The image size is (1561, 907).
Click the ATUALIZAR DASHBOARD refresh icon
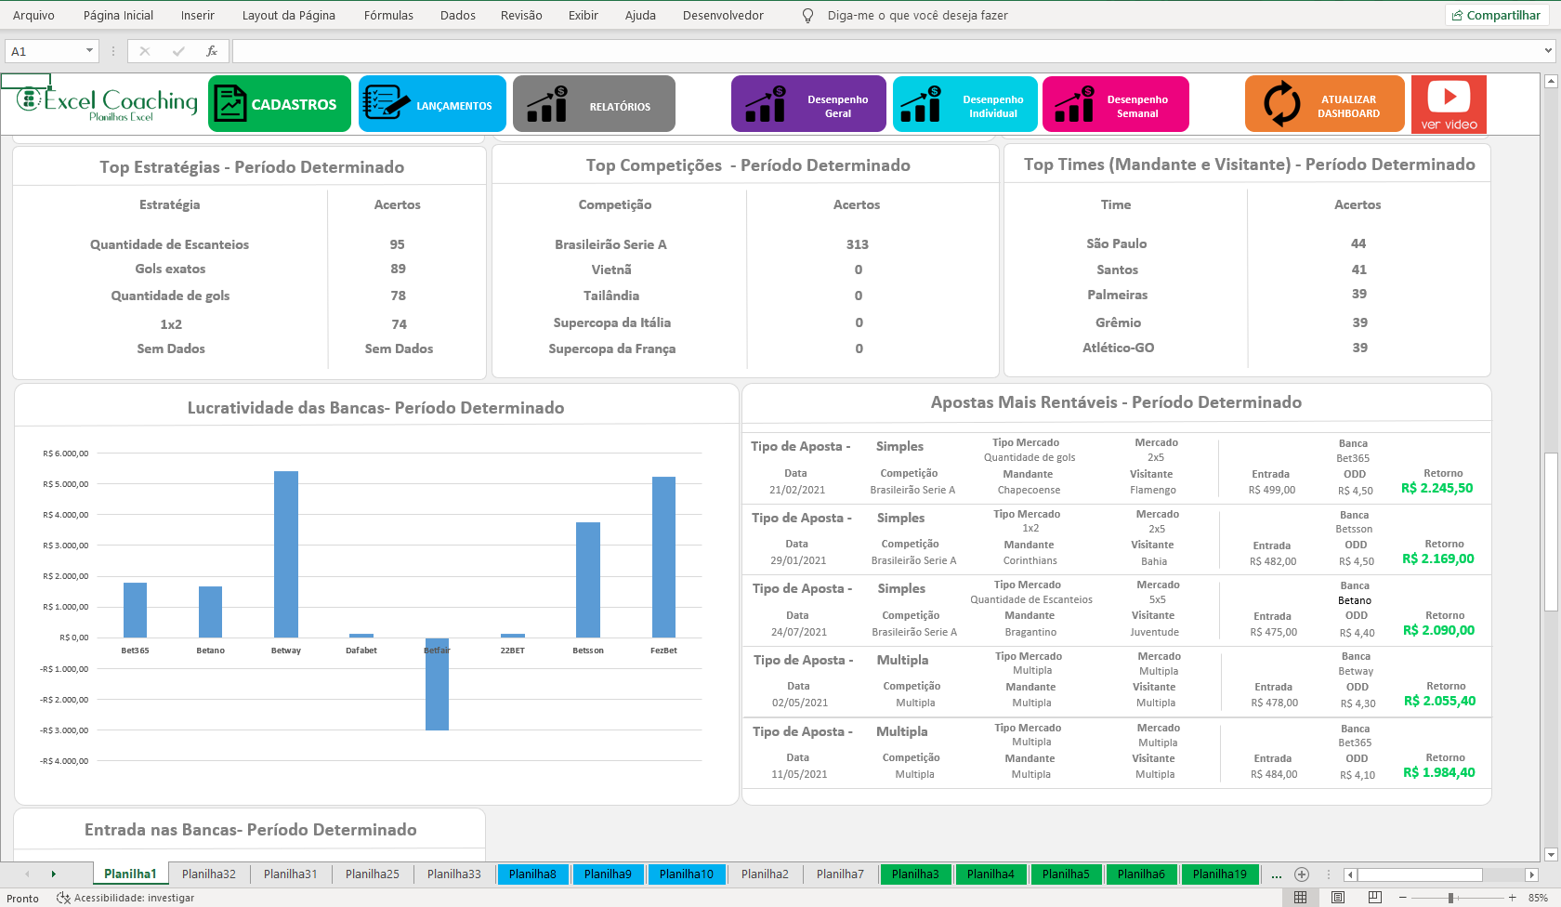pos(1282,104)
